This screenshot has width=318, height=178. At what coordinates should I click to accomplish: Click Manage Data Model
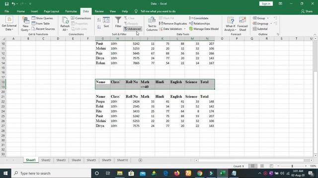(x=204, y=29)
